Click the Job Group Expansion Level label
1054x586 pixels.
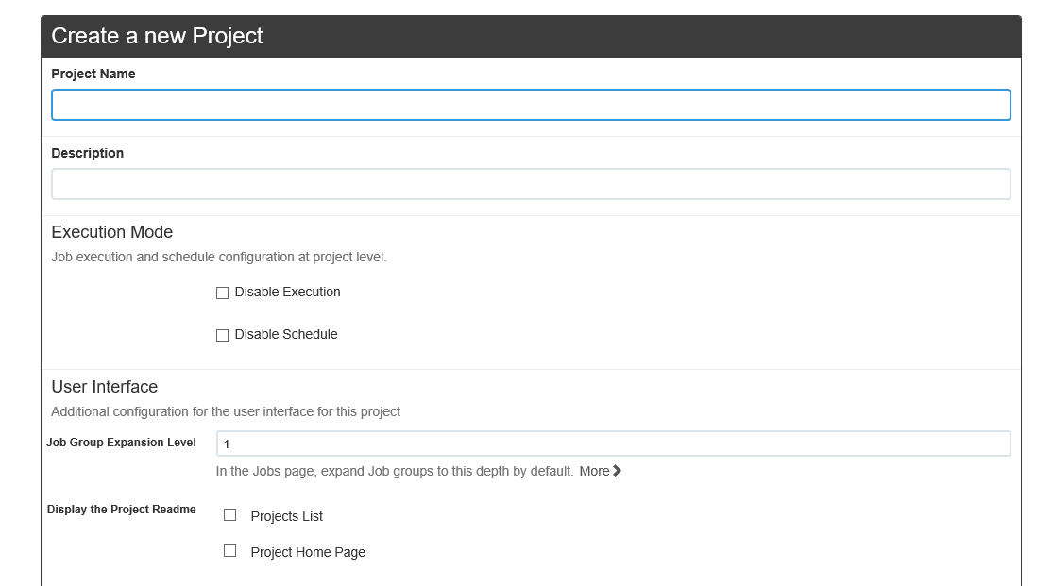click(x=121, y=443)
